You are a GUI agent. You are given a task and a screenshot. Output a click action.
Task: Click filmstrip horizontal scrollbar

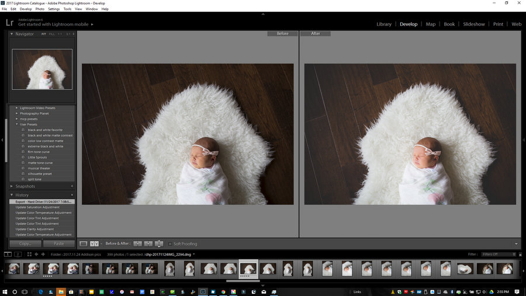point(243,281)
